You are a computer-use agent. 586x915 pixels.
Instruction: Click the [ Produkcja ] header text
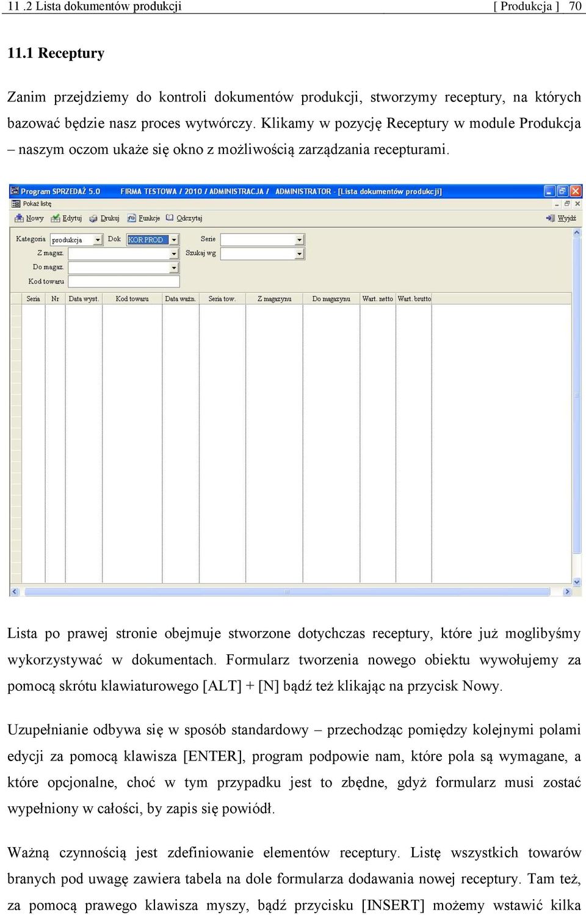526,7
